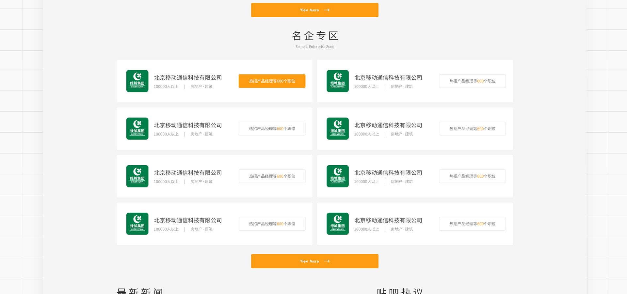Open 北京移动通信科技有限公司 title in third-row right card

(388, 173)
